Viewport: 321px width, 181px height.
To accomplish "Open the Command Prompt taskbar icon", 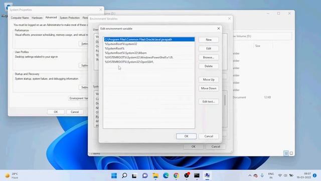I will 197,175.
